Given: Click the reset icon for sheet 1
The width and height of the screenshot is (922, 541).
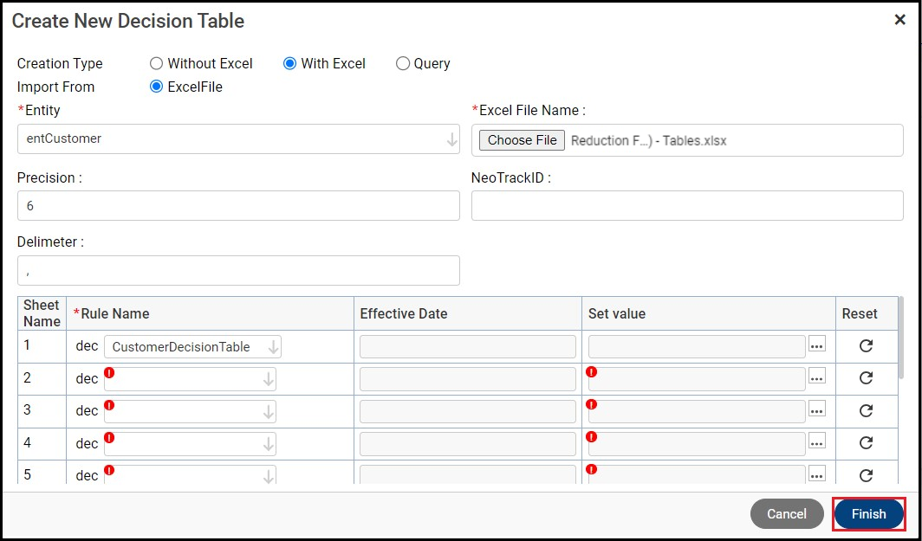Looking at the screenshot, I should pos(865,346).
